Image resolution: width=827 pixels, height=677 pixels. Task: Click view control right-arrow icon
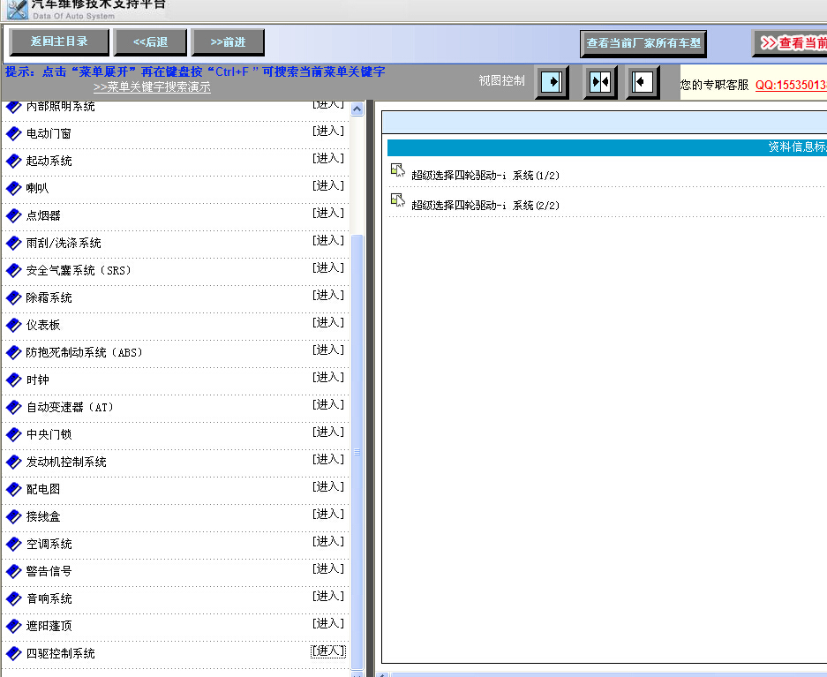tap(552, 82)
